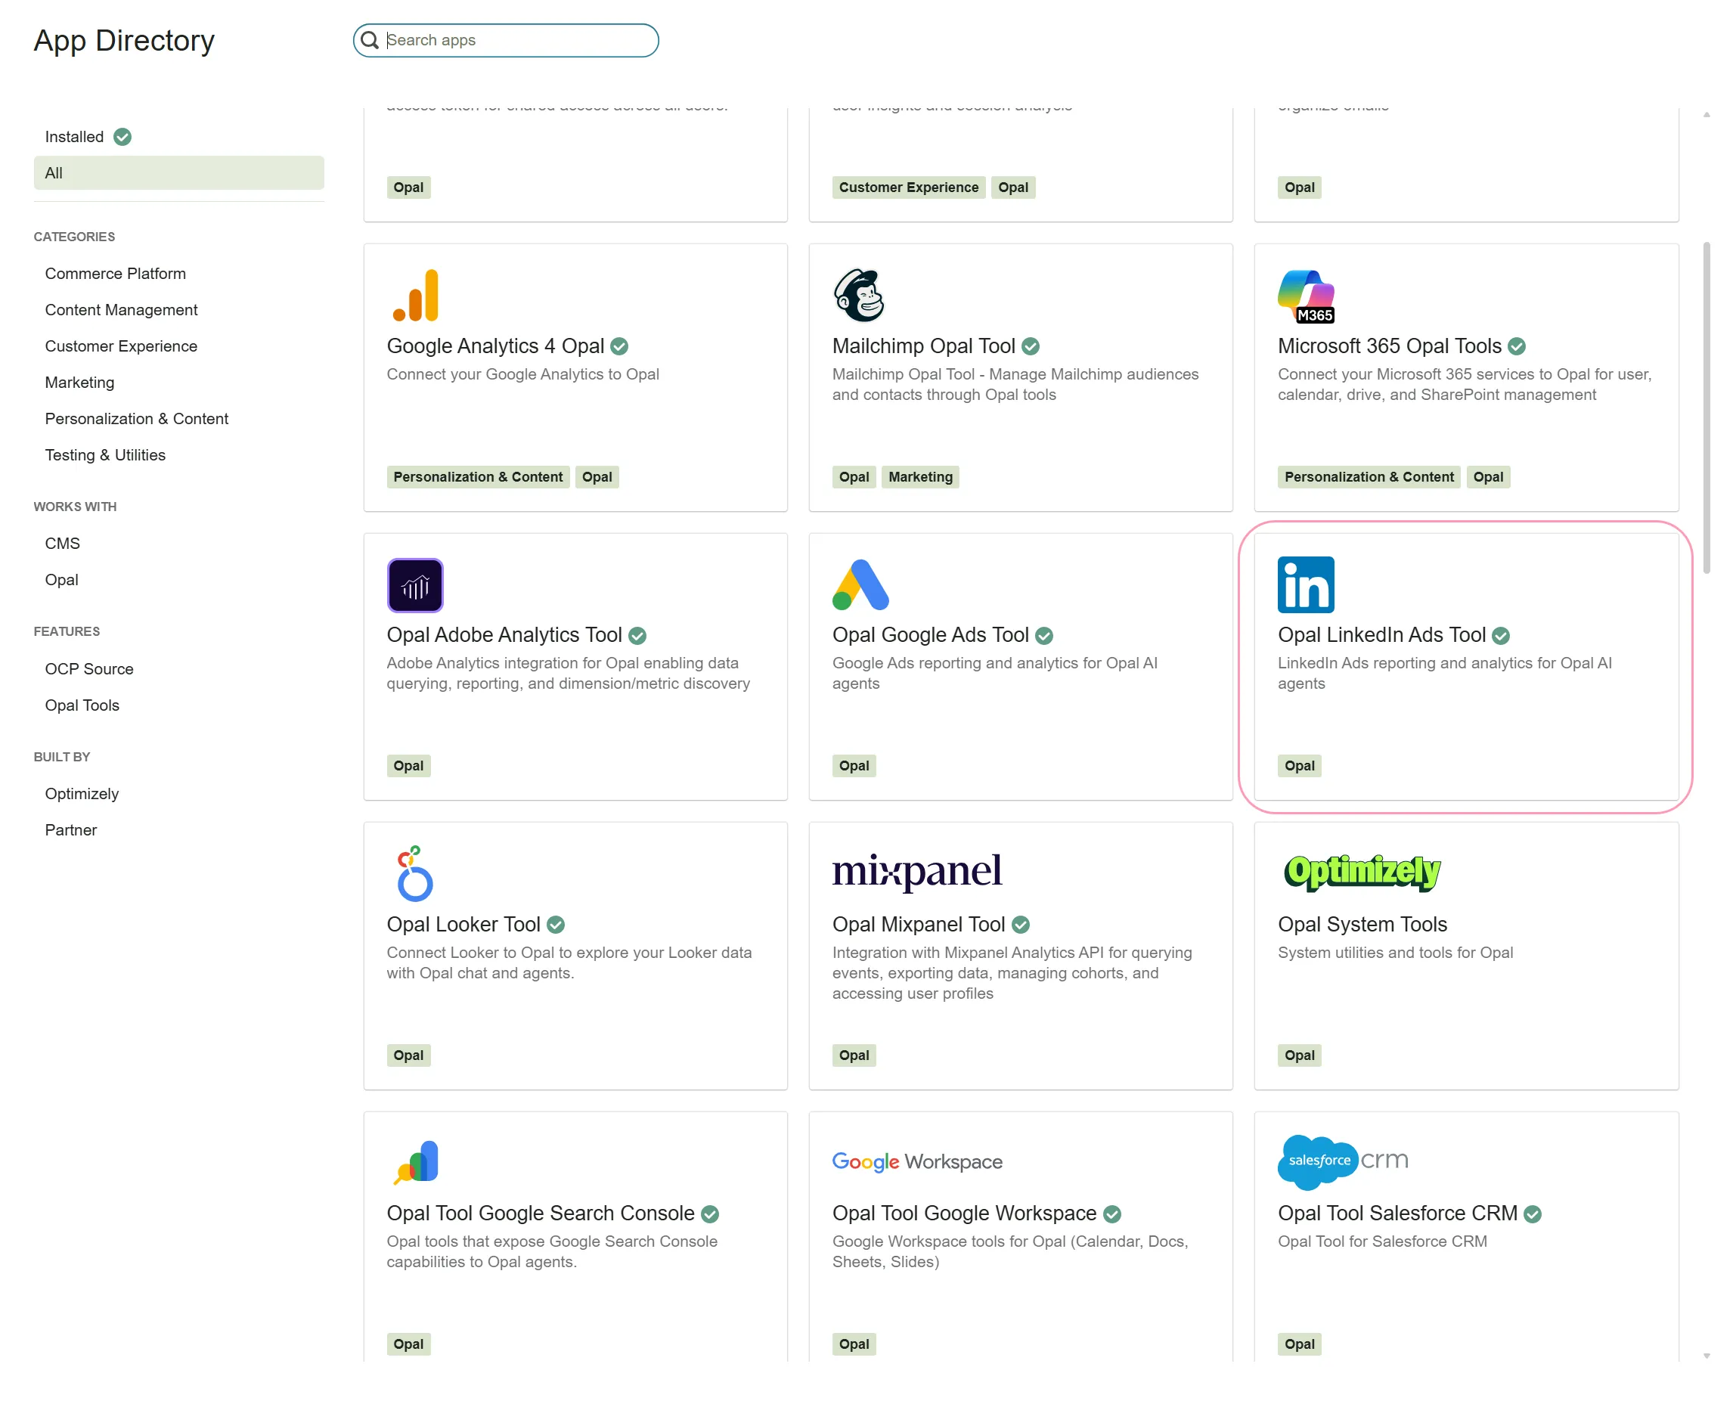Open the Google Analytics 4 Opal title

(x=495, y=346)
